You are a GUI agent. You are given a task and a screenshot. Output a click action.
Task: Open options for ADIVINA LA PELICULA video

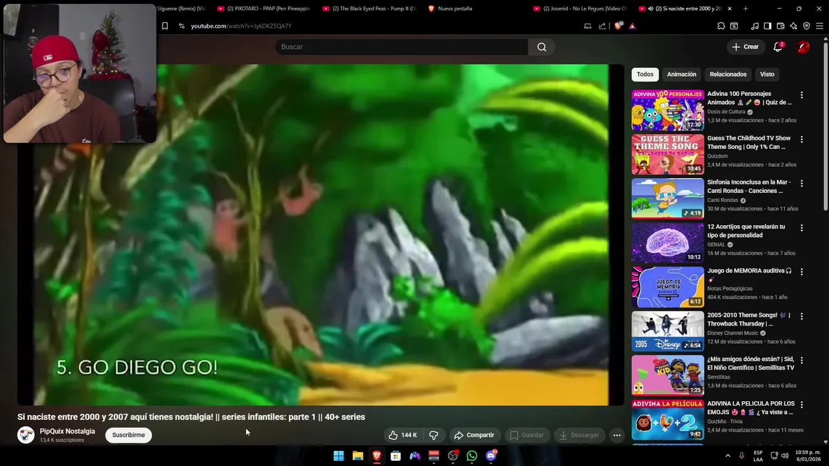coord(801,405)
